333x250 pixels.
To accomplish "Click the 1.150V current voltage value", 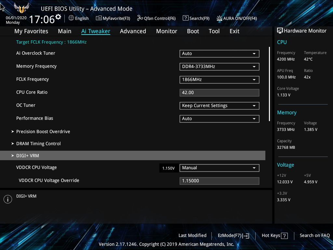I will (x=168, y=168).
